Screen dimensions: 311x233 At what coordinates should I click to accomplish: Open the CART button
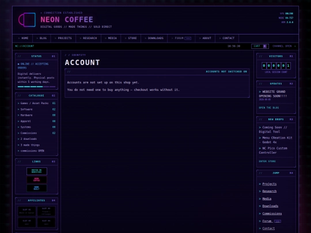pyautogui.click(x=260, y=46)
